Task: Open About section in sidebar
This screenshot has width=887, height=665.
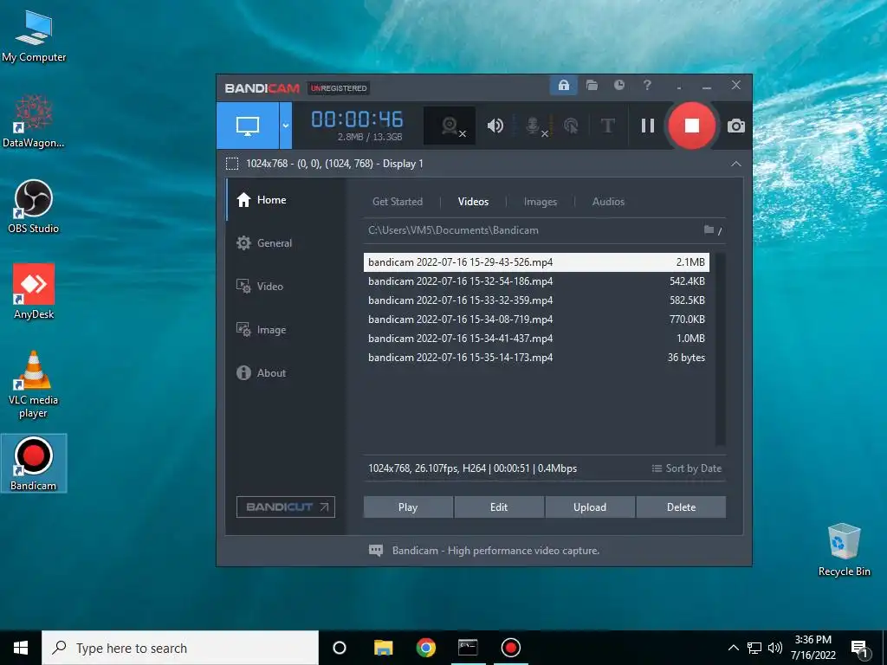Action: tap(286, 372)
